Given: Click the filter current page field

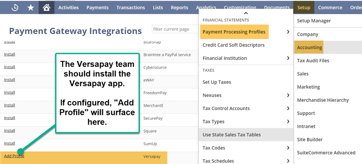Looking at the screenshot, I should point(175,29).
